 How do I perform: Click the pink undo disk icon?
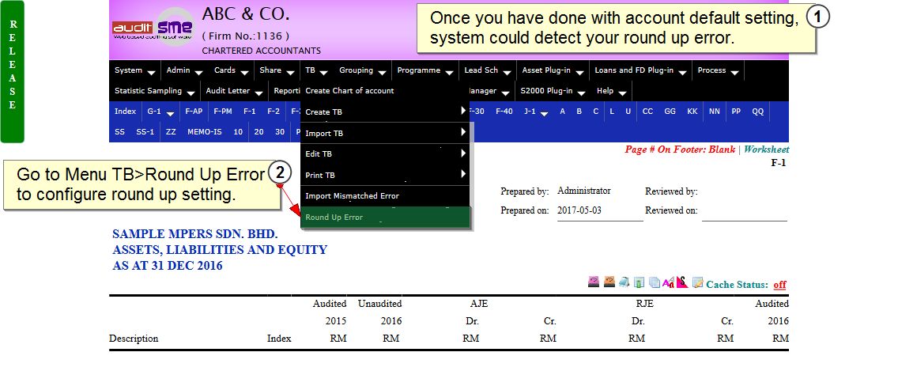(593, 282)
